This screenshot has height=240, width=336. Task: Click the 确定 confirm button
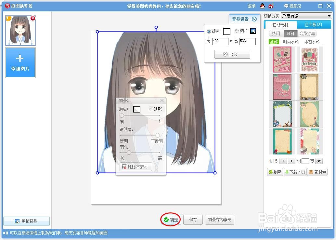click(x=171, y=220)
